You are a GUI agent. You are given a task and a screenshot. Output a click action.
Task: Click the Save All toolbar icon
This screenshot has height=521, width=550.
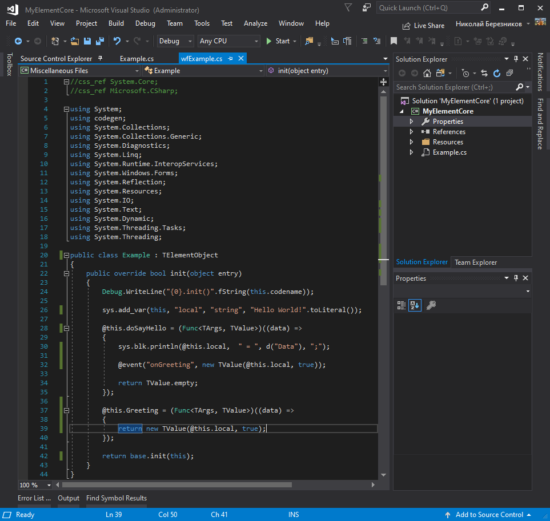[99, 41]
